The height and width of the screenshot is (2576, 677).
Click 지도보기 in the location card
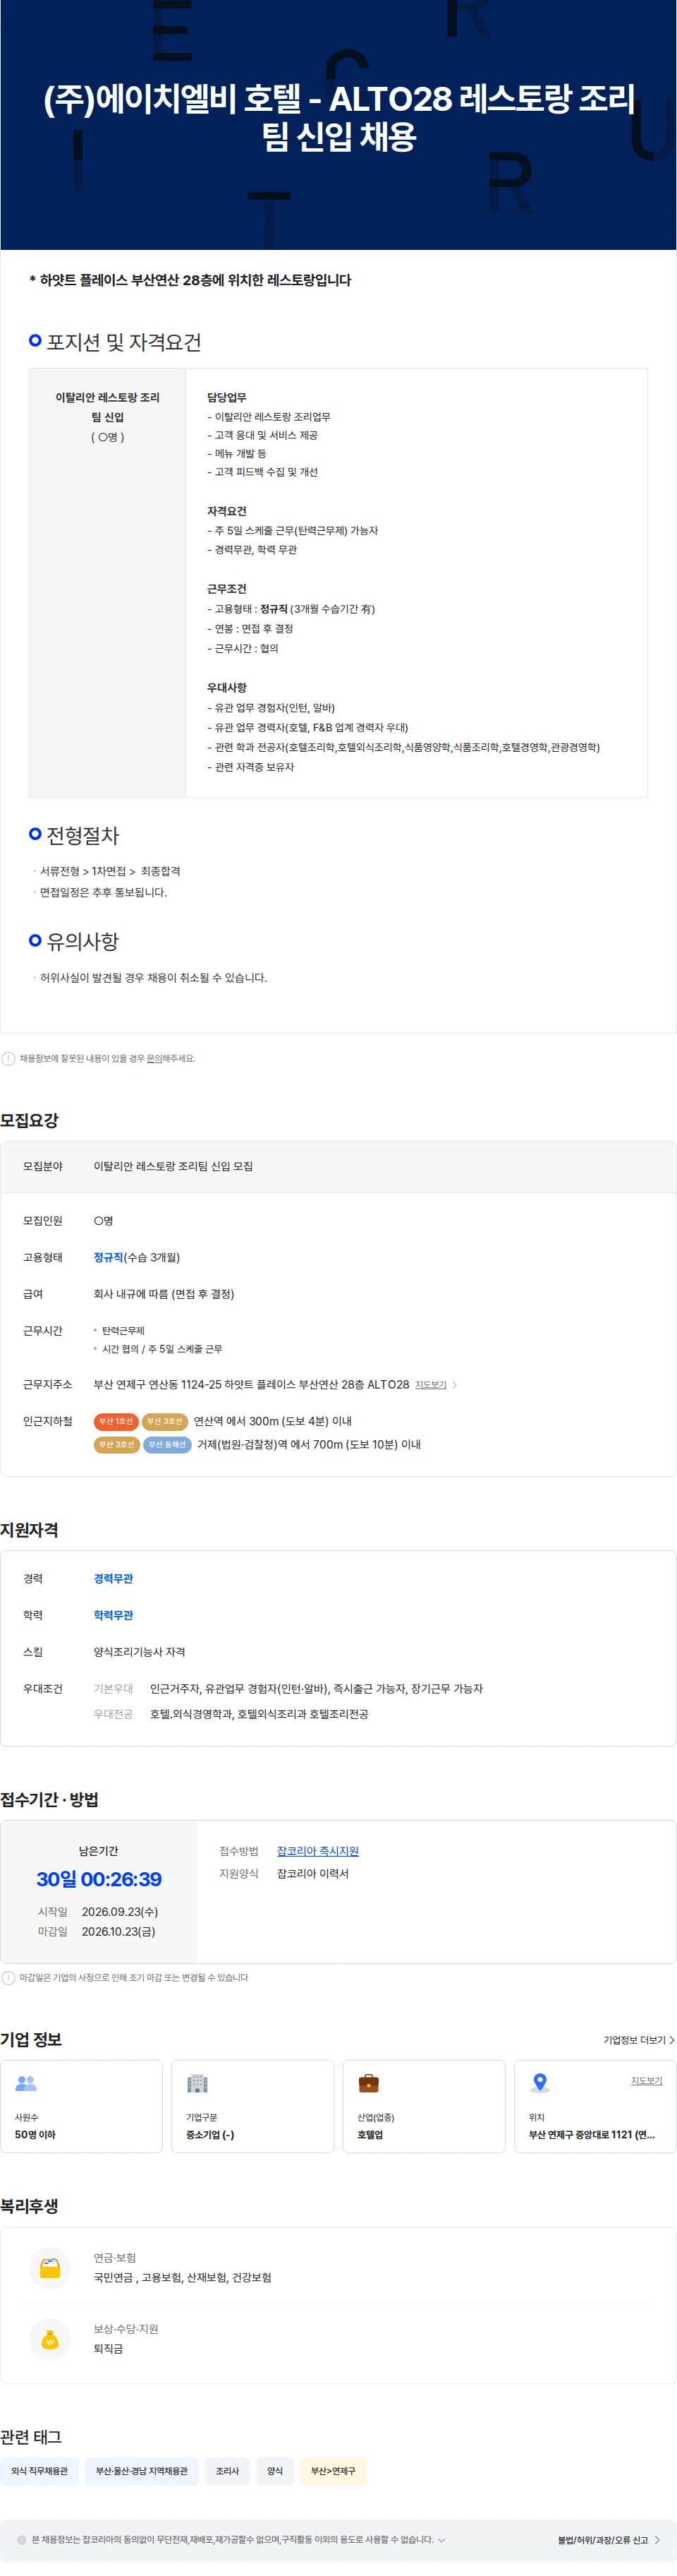646,2080
